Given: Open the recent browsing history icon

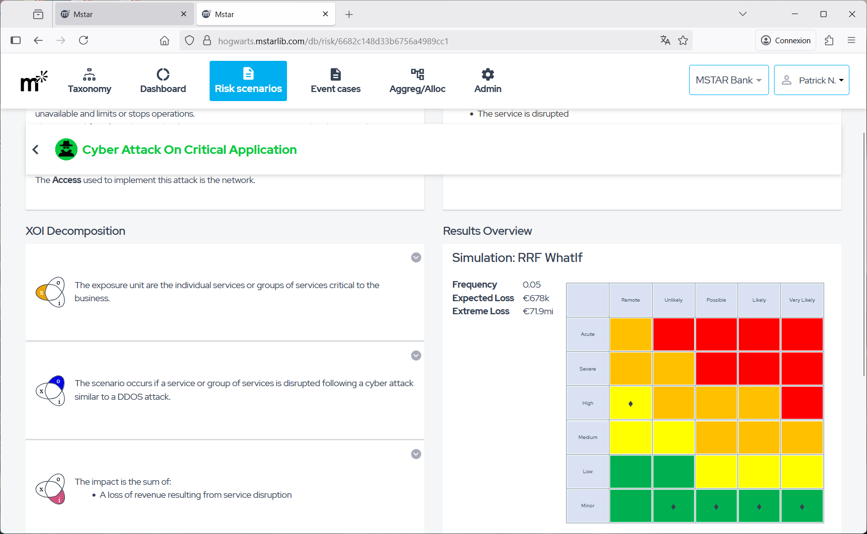Looking at the screenshot, I should 38,14.
